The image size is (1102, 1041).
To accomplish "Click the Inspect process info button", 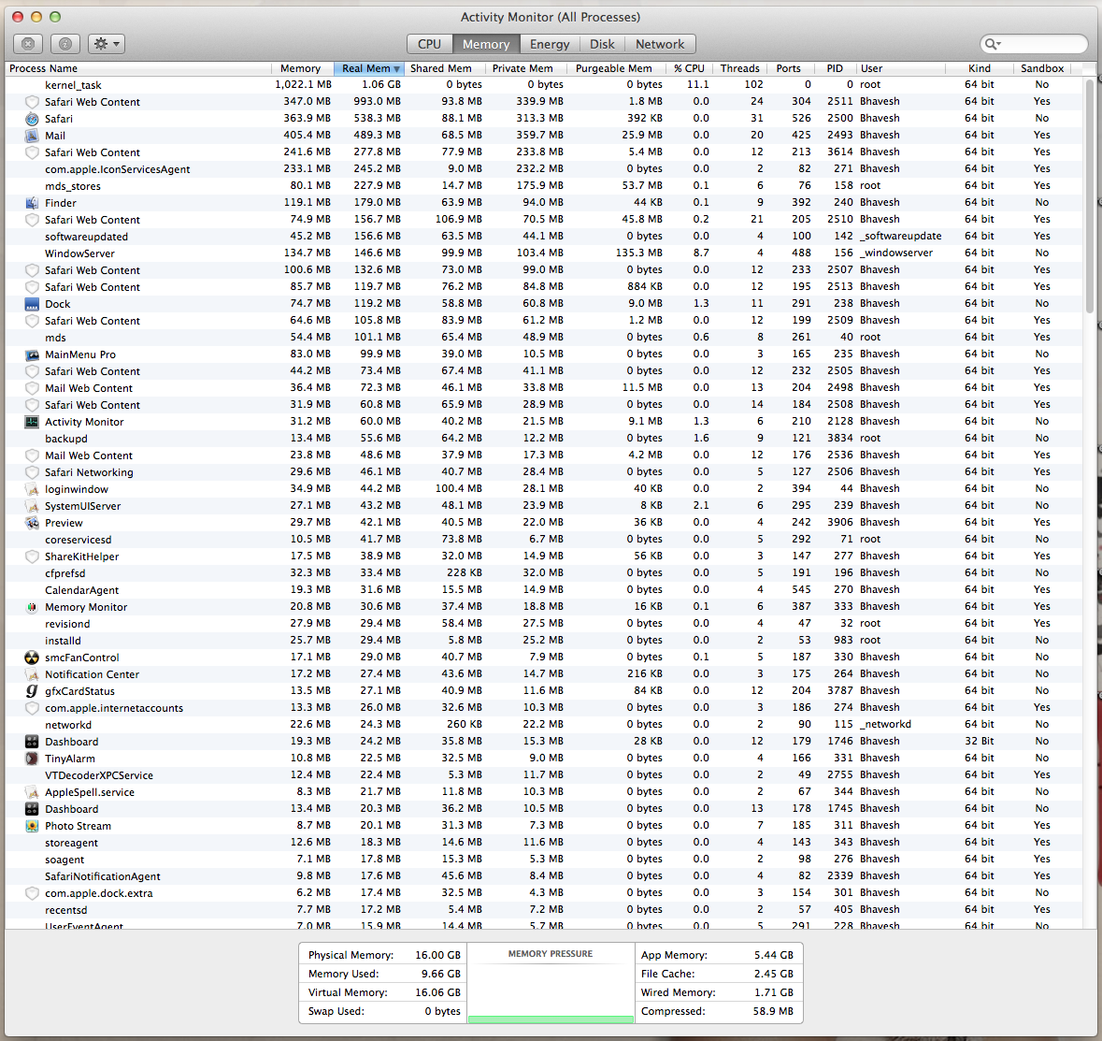I will point(64,44).
